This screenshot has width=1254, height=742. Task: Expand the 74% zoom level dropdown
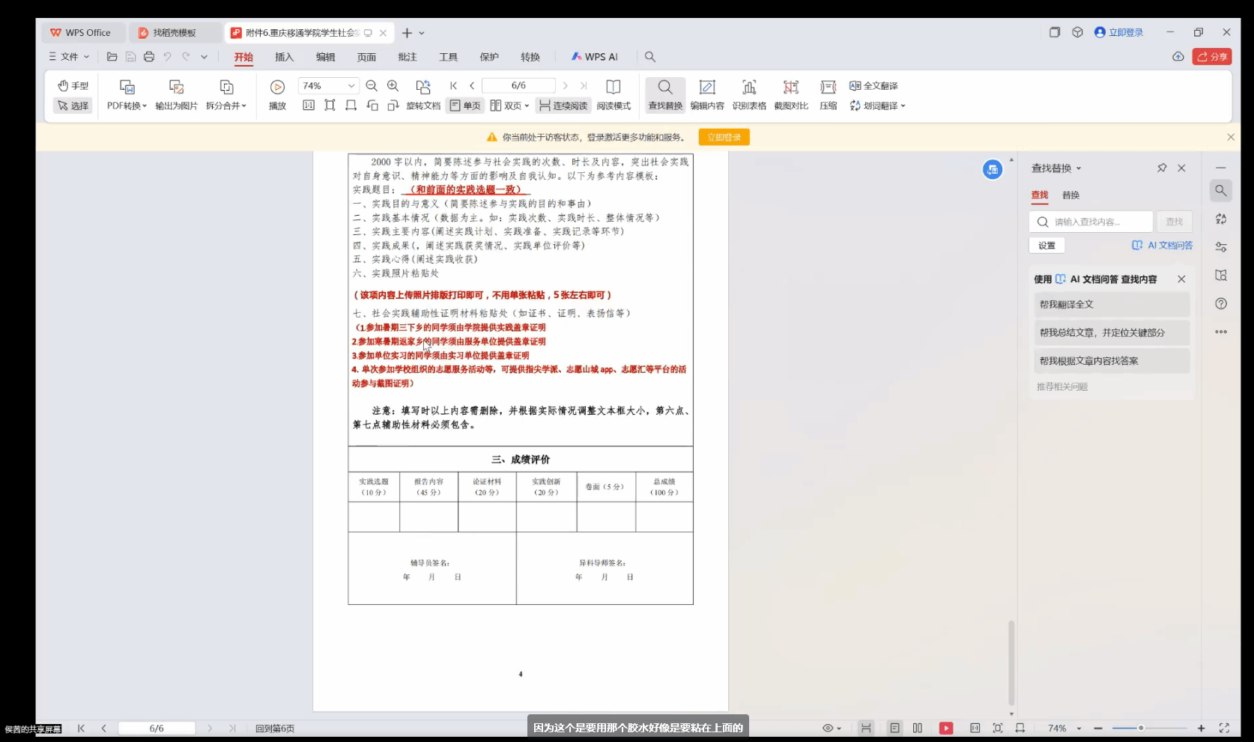tap(351, 86)
